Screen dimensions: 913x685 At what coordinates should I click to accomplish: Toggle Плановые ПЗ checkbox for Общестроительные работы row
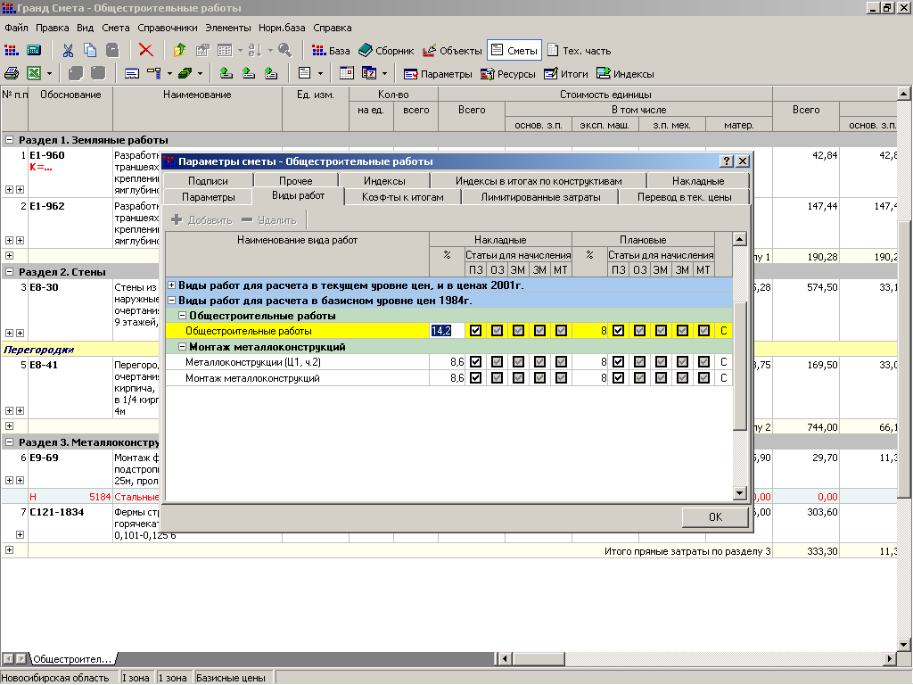619,331
